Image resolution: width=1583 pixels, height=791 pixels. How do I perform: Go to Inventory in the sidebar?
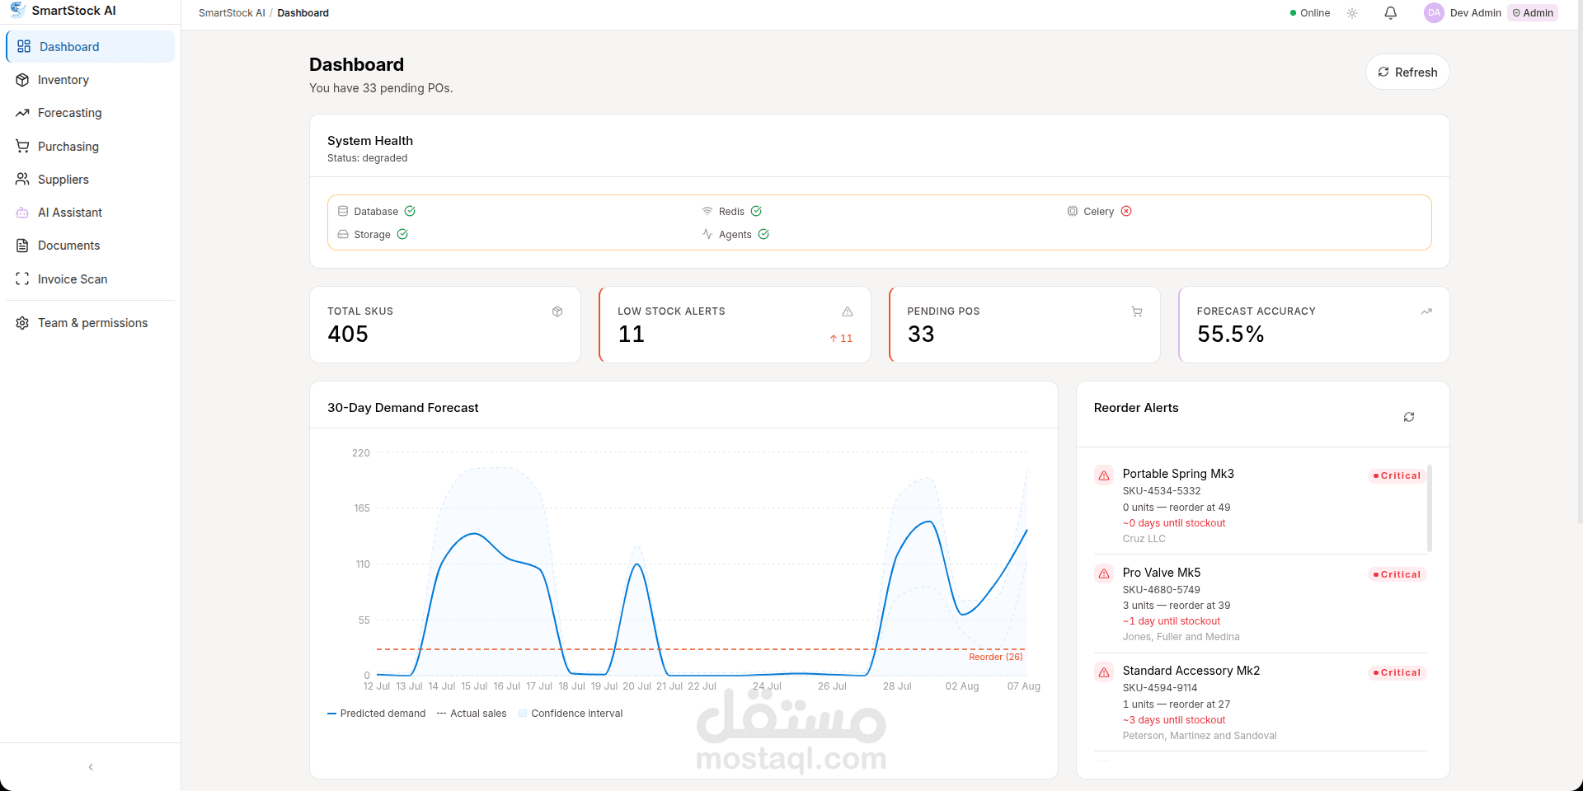click(91, 80)
